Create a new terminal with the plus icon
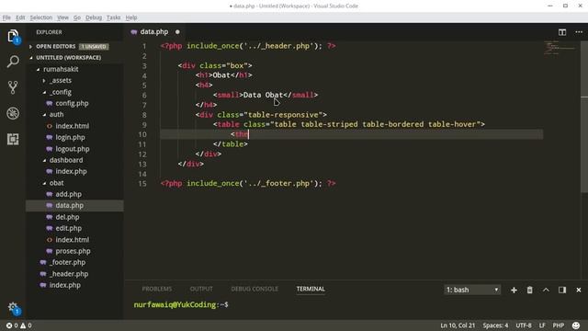The width and height of the screenshot is (588, 331). tap(514, 291)
